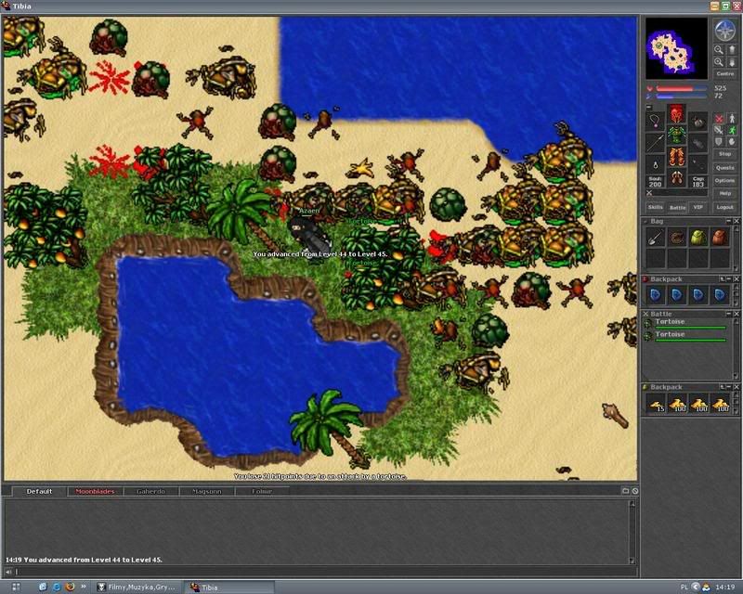Move minimap one floor up
Screen dimensions: 743x594
click(x=732, y=50)
